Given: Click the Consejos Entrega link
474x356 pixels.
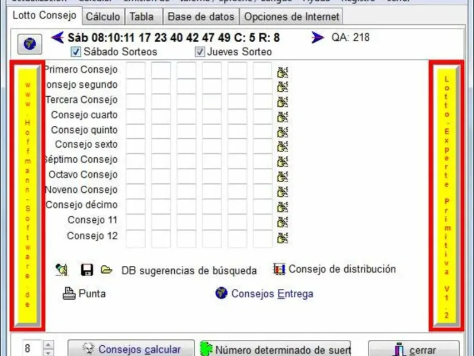Looking at the screenshot, I should coord(272,294).
